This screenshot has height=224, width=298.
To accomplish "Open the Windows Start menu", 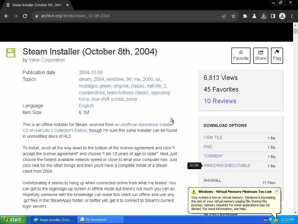I will (x=13, y=220).
